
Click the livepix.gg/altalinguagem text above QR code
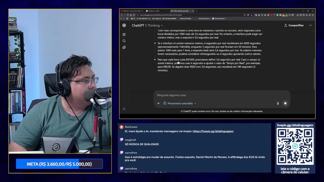[x=295, y=125]
